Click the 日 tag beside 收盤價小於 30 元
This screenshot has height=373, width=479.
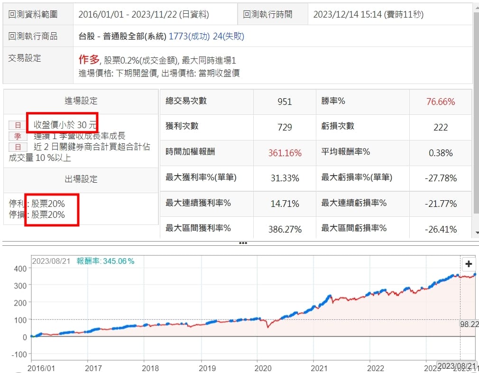pos(18,125)
